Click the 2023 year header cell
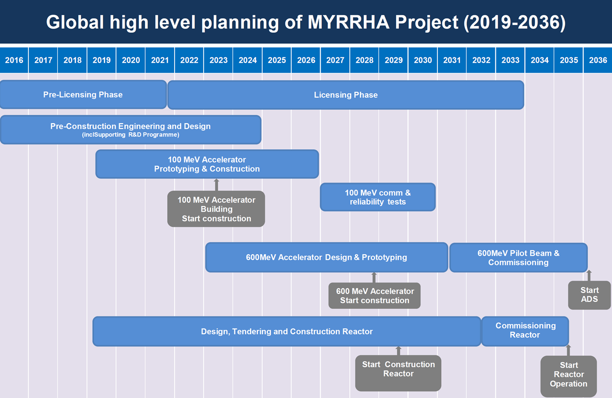612x398 pixels. 218,60
